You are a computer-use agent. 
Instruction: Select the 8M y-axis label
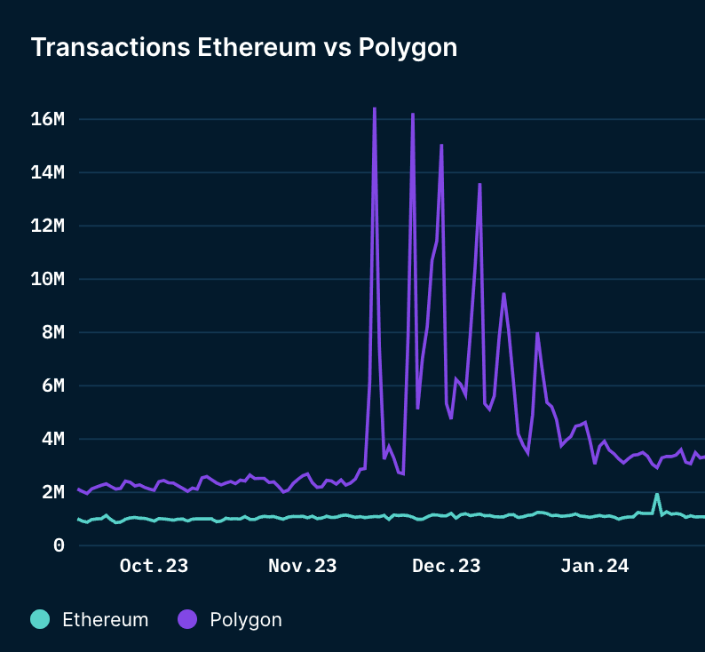point(52,332)
